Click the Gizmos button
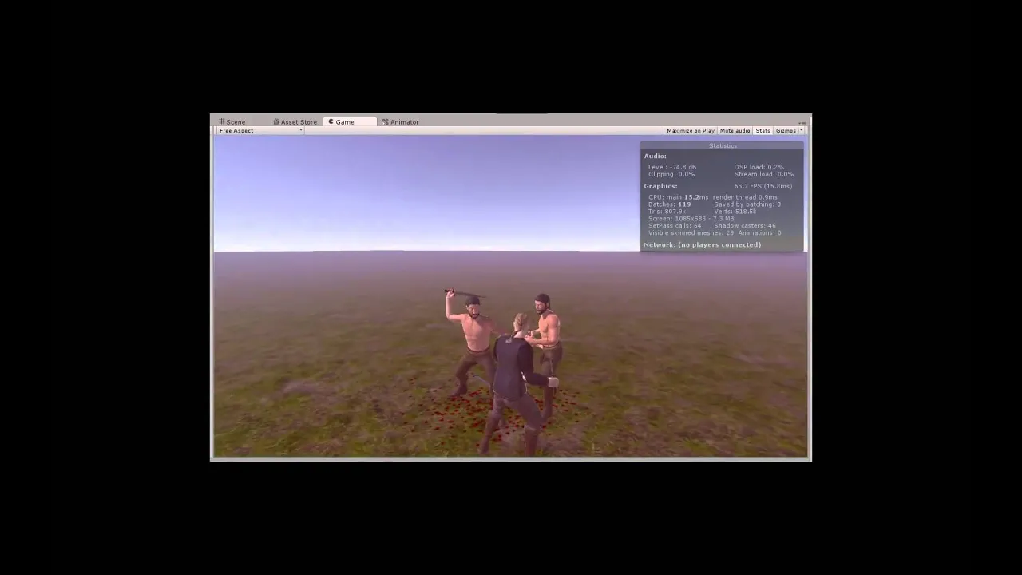Viewport: 1022px width, 575px height. click(x=786, y=131)
